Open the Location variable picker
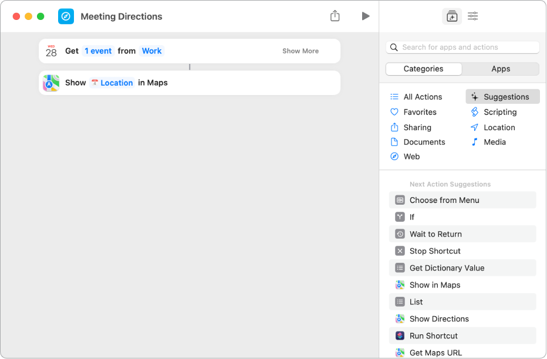547x359 pixels. 117,82
